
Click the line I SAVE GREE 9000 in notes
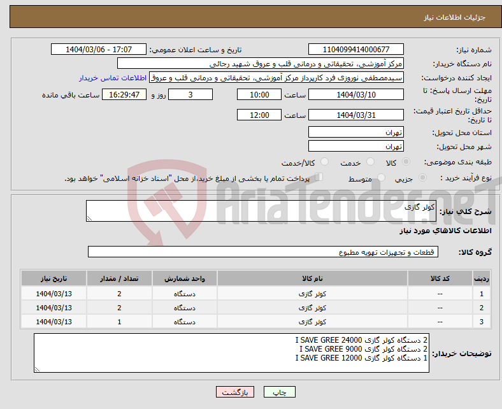(x=363, y=348)
